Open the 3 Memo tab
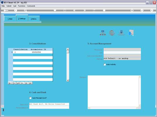The height and width of the screenshot is (117, 157). tap(34, 19)
